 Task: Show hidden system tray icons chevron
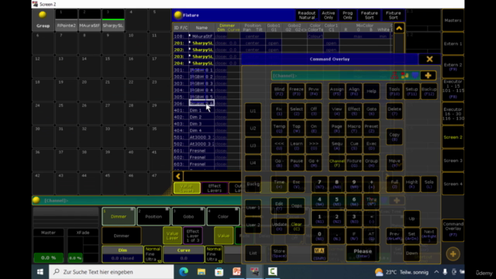pyautogui.click(x=436, y=272)
